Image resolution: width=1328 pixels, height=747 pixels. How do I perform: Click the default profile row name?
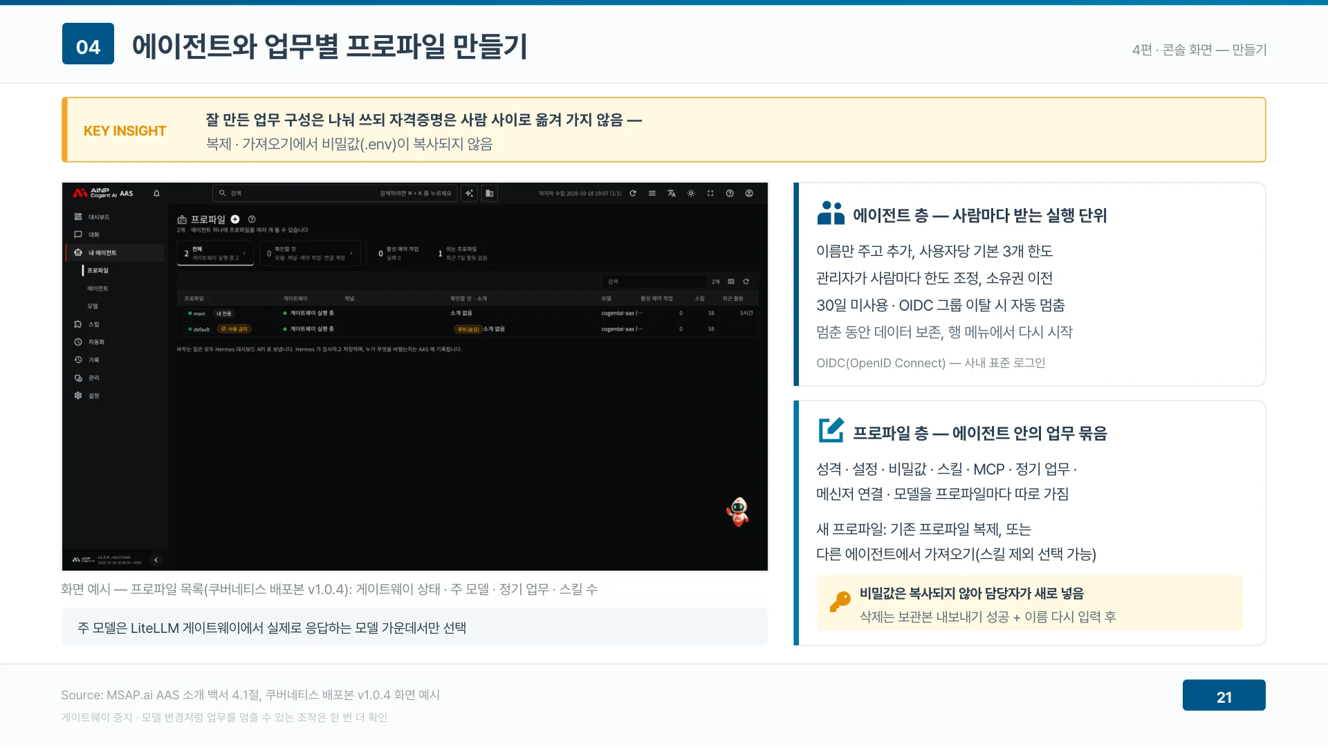pyautogui.click(x=201, y=329)
